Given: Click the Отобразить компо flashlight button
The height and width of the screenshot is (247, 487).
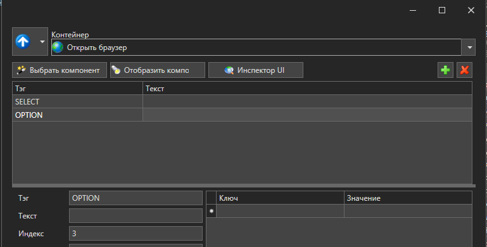Looking at the screenshot, I should [x=158, y=70].
